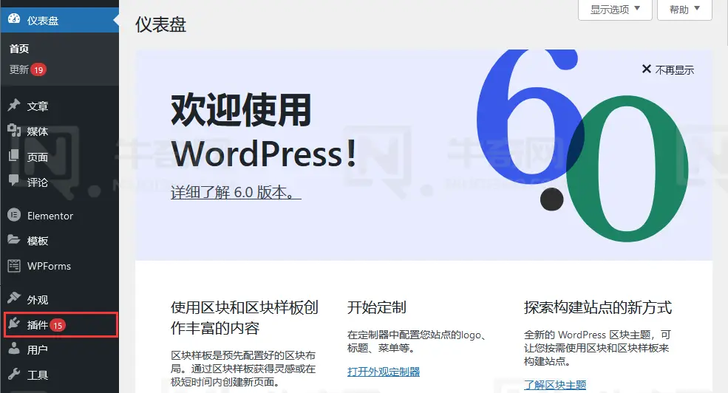Open the 页面 menu label
Viewport: 728px width, 393px height.
click(x=37, y=157)
